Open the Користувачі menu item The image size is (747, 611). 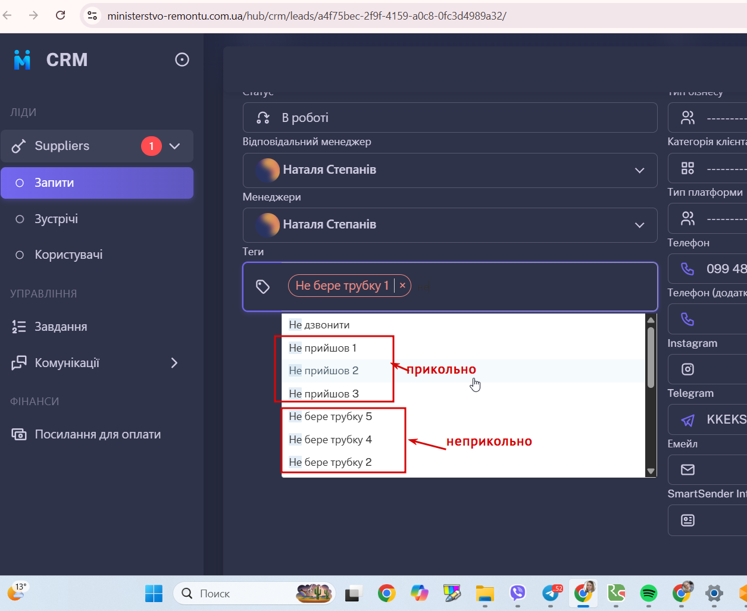click(97, 255)
